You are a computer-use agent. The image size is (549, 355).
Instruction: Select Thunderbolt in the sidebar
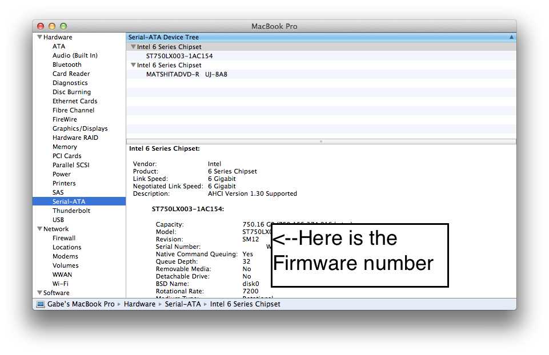click(x=71, y=211)
